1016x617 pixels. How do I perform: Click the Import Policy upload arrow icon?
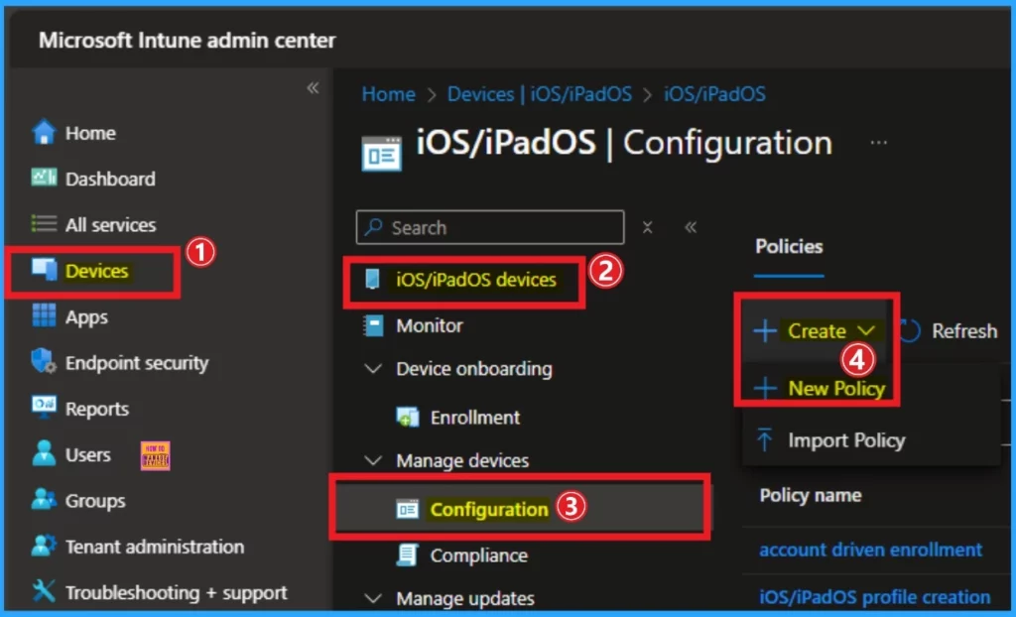pos(765,439)
